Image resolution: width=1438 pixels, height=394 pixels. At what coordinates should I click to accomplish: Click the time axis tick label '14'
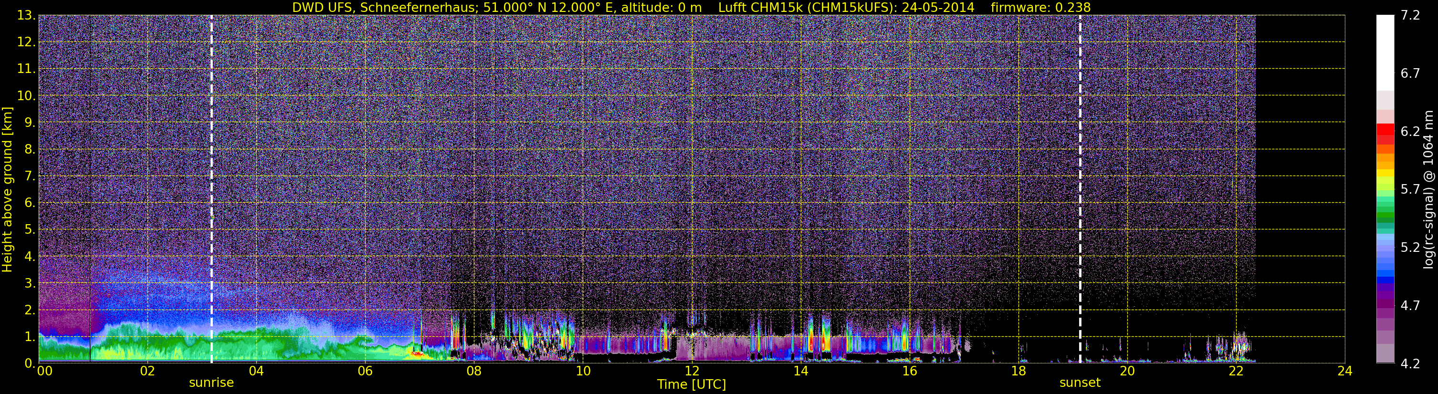click(800, 371)
